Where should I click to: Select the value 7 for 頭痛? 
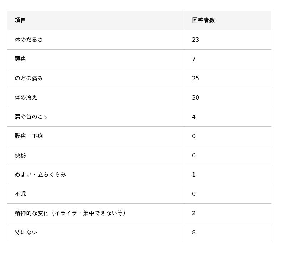(x=194, y=59)
